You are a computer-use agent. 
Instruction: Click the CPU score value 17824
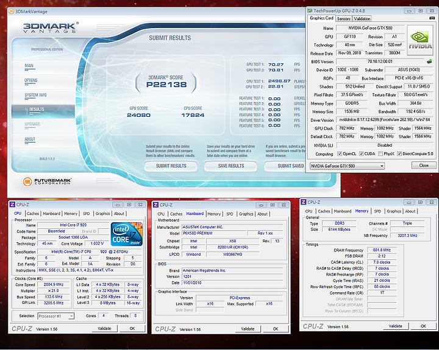coord(193,115)
